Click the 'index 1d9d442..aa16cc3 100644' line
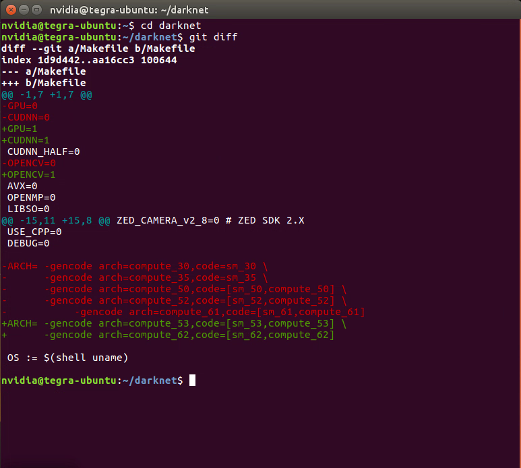521x468 pixels. [x=89, y=60]
